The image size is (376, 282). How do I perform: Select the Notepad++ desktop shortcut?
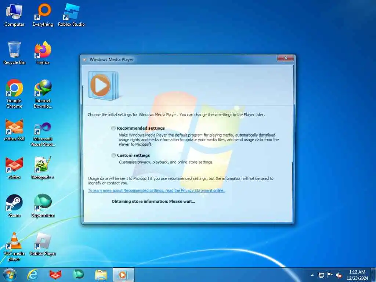[x=43, y=168]
